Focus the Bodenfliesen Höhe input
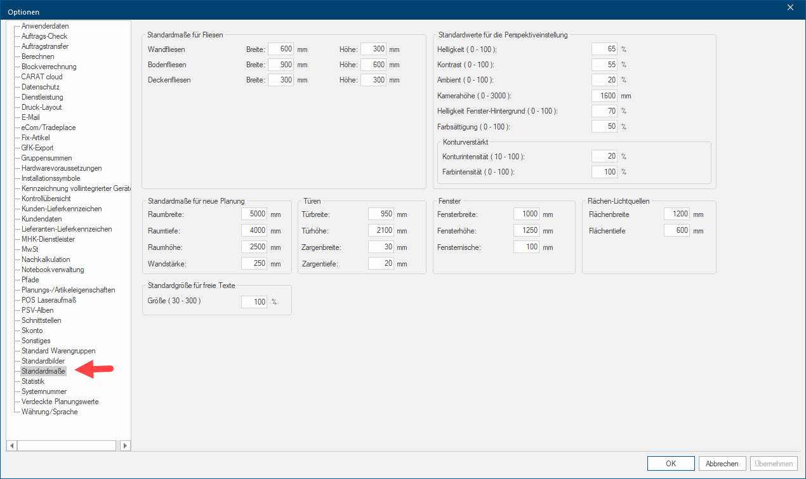The width and height of the screenshot is (806, 479). (373, 65)
